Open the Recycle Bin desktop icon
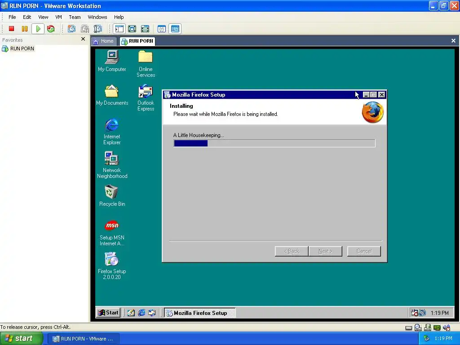Image resolution: width=460 pixels, height=345 pixels. (x=112, y=196)
